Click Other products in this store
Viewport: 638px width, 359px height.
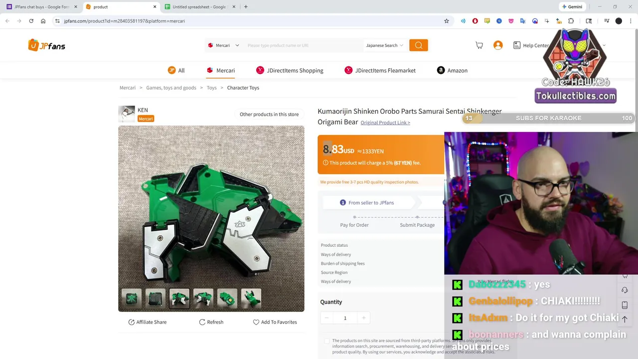(269, 114)
